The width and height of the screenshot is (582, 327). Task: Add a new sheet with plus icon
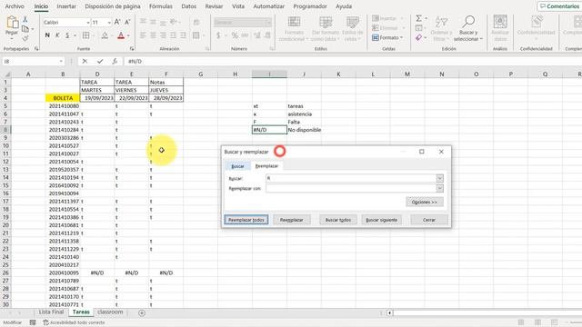click(x=142, y=312)
